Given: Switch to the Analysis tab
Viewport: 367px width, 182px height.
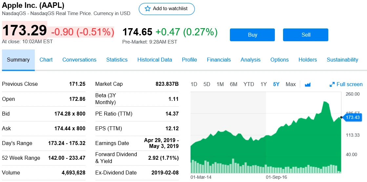Looking at the screenshot, I should 251,60.
